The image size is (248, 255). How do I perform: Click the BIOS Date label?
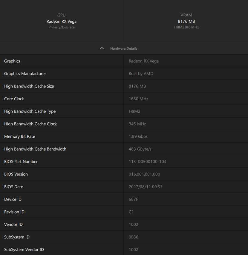pyautogui.click(x=14, y=187)
